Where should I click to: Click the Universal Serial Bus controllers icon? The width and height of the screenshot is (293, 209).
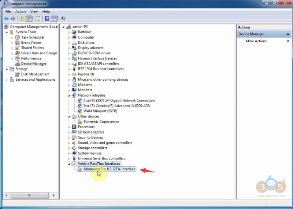74,159
